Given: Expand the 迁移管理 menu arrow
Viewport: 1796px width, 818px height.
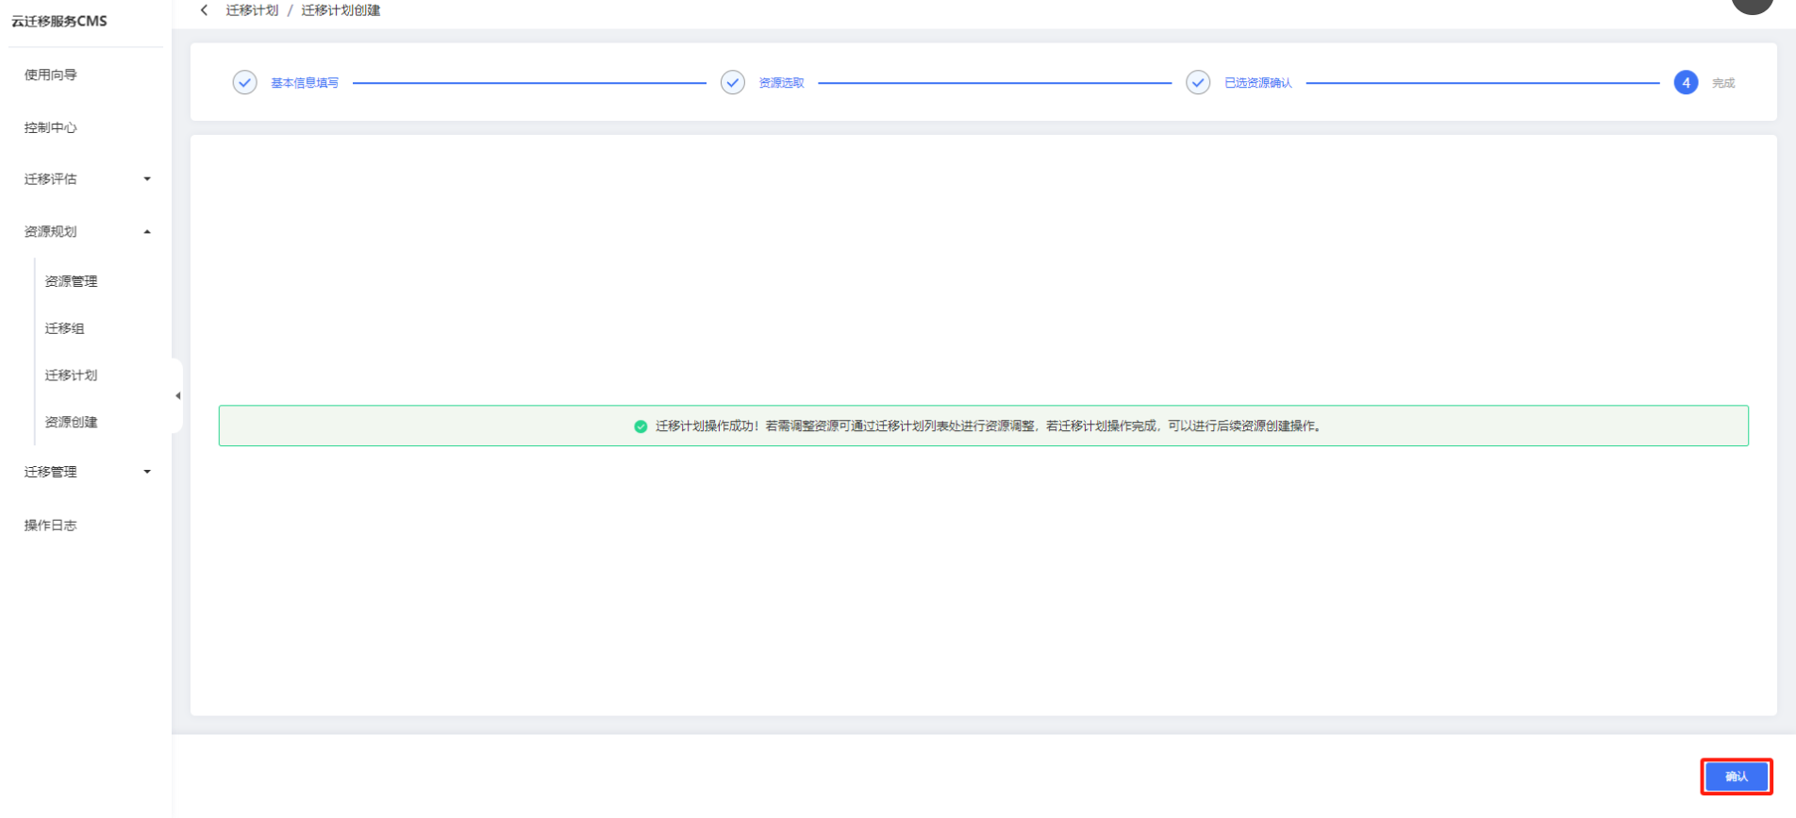Looking at the screenshot, I should pyautogui.click(x=147, y=472).
